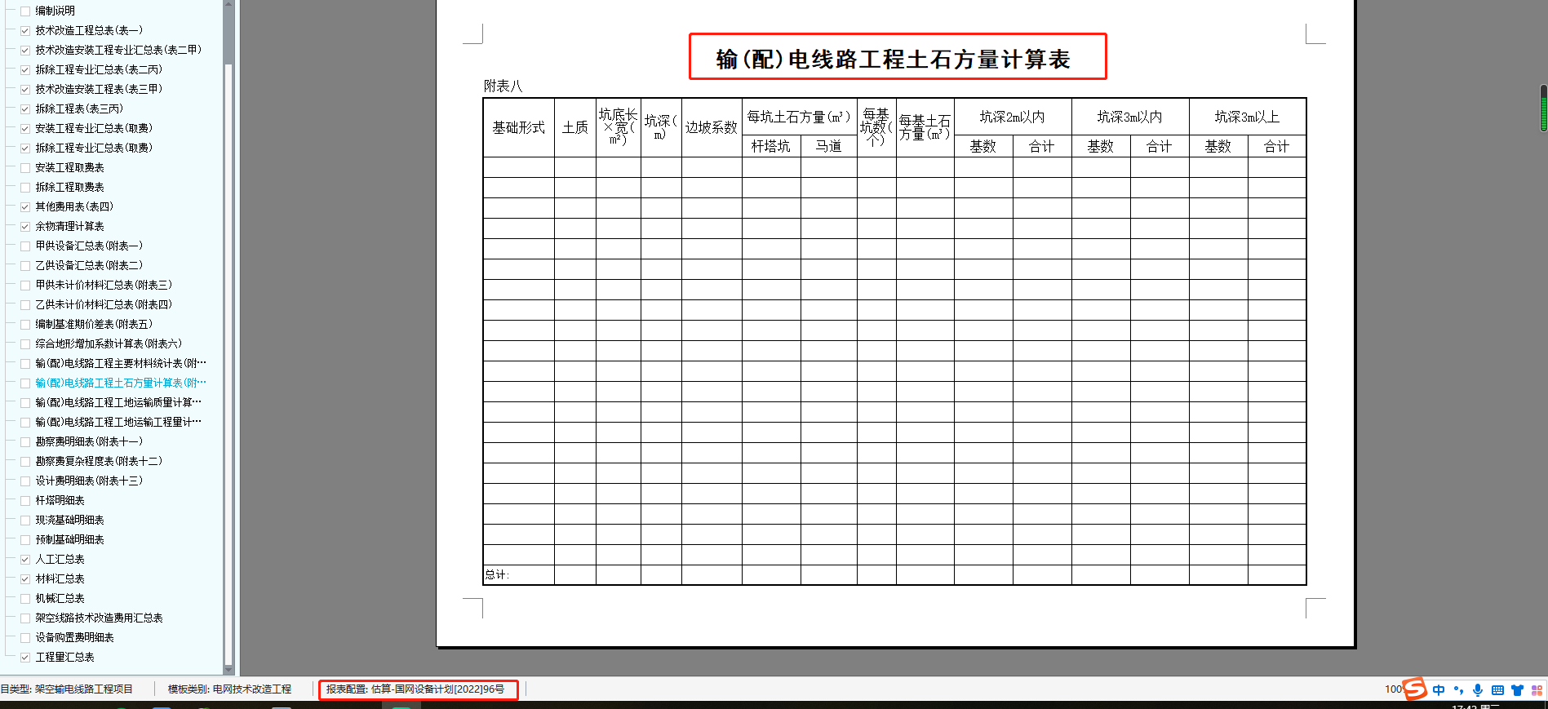Open Sogou skin box via shirt icon

(1517, 690)
